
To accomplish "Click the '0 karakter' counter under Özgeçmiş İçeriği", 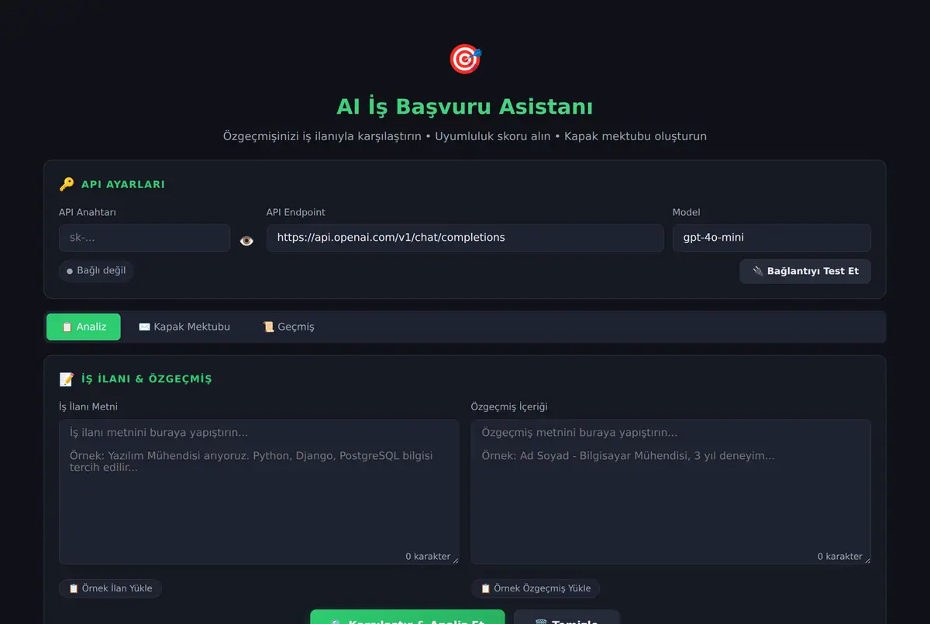I will [840, 556].
